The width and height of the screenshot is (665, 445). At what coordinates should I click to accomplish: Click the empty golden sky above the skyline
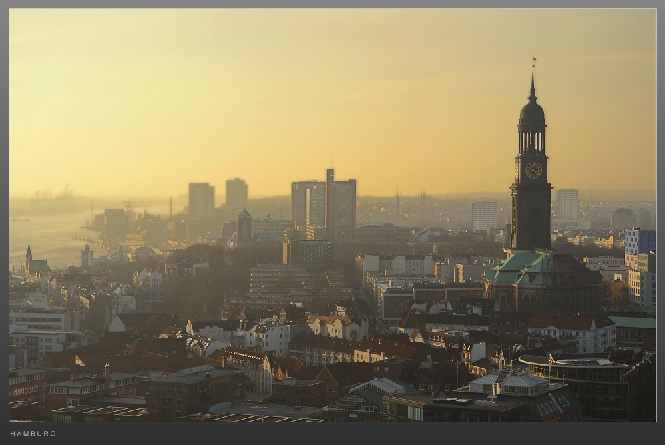pos(300,87)
